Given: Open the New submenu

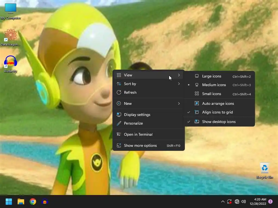Looking at the screenshot, I should click(149, 103).
